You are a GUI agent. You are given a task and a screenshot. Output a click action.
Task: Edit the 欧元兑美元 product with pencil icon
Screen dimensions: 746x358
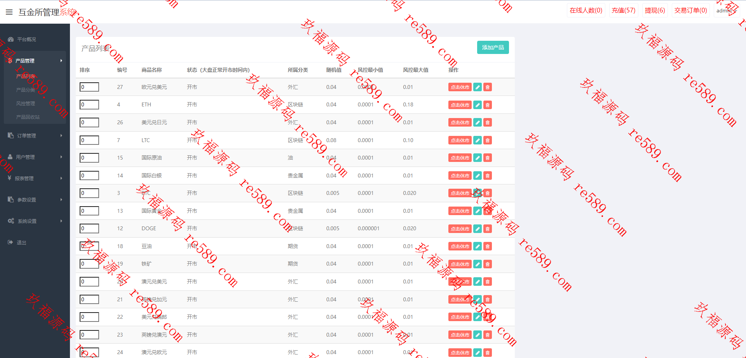click(x=478, y=87)
